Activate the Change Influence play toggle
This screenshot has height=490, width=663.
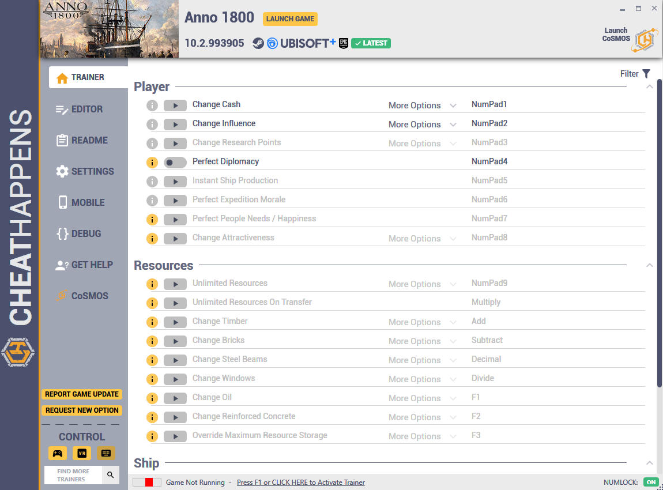point(175,125)
